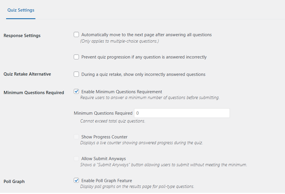Click the 'Cannot exceed total quiz questions' hint
285x194 pixels.
coord(113,121)
